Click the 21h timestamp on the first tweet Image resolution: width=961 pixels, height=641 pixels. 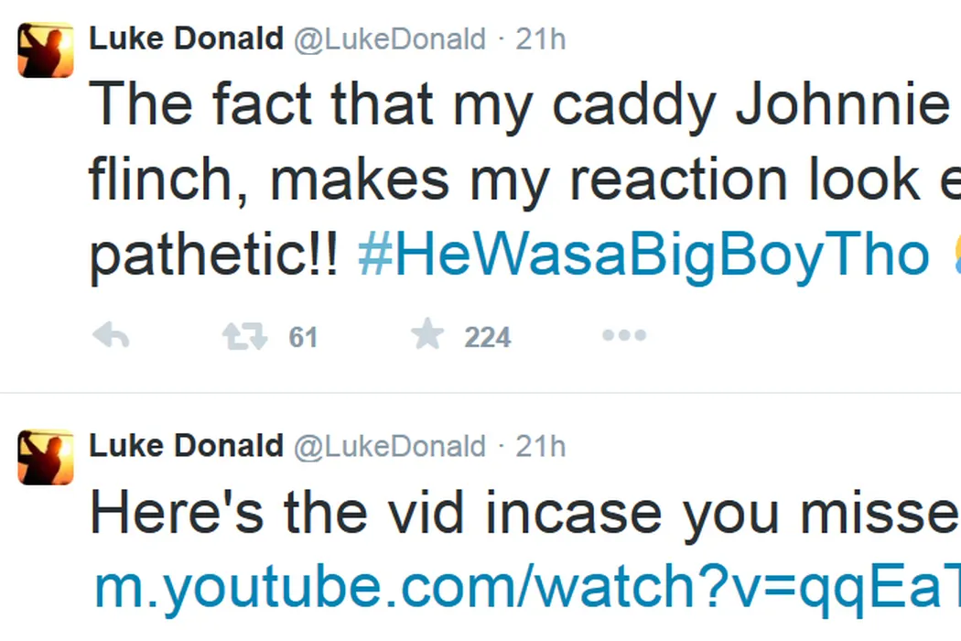pyautogui.click(x=541, y=39)
